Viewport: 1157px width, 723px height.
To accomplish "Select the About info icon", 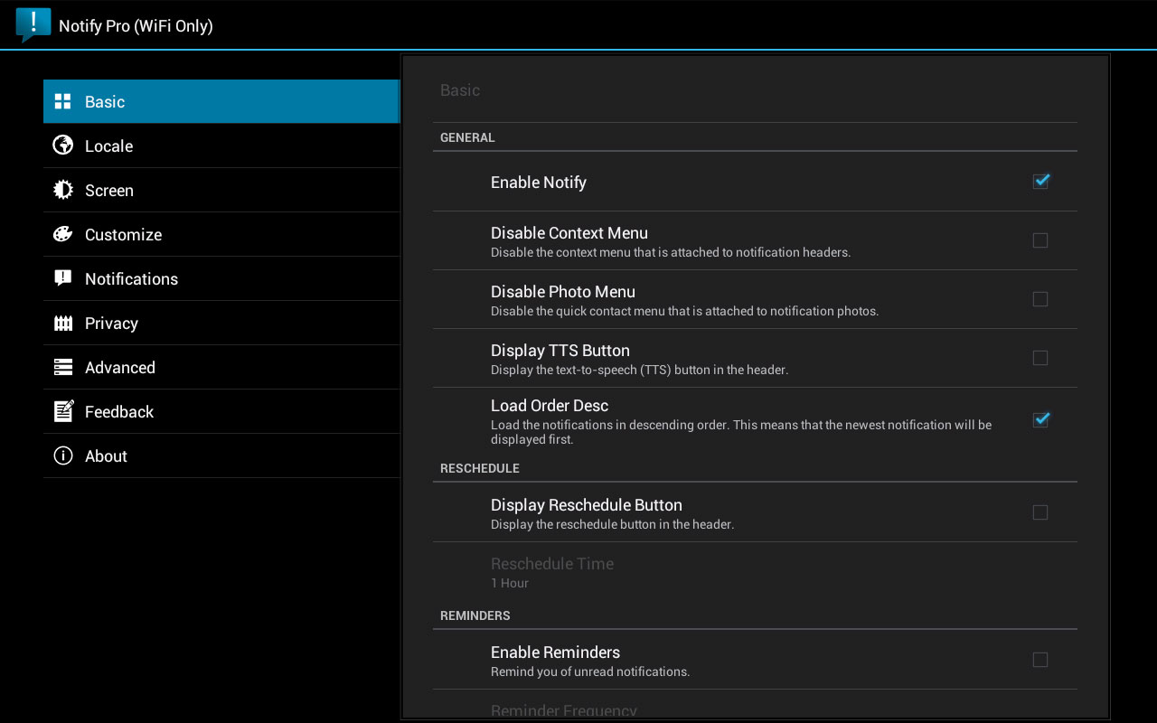I will tap(62, 455).
